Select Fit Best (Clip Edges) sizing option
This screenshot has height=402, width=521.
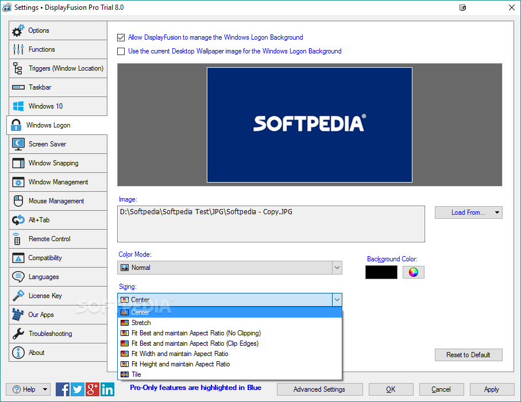[230, 343]
